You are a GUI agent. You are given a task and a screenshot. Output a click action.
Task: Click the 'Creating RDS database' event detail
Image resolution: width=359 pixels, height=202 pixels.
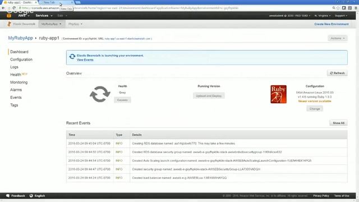point(183,144)
